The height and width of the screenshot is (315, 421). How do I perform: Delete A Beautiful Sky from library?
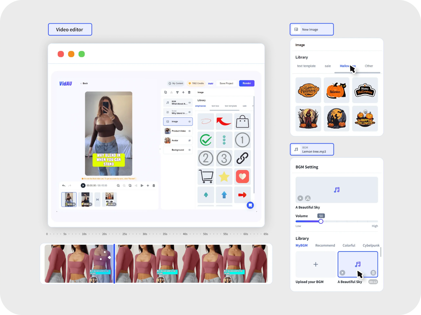(x=373, y=273)
